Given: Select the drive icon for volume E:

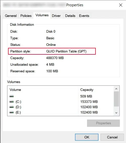Looking at the screenshot, I should tap(12, 112).
